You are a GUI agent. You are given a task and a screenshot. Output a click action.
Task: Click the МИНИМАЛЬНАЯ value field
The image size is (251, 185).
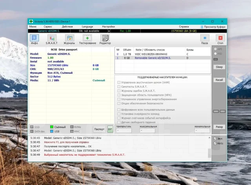click(202, 131)
